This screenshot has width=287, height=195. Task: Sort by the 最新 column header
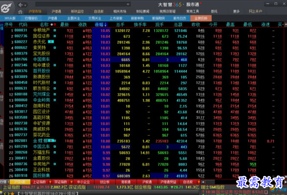point(65,24)
